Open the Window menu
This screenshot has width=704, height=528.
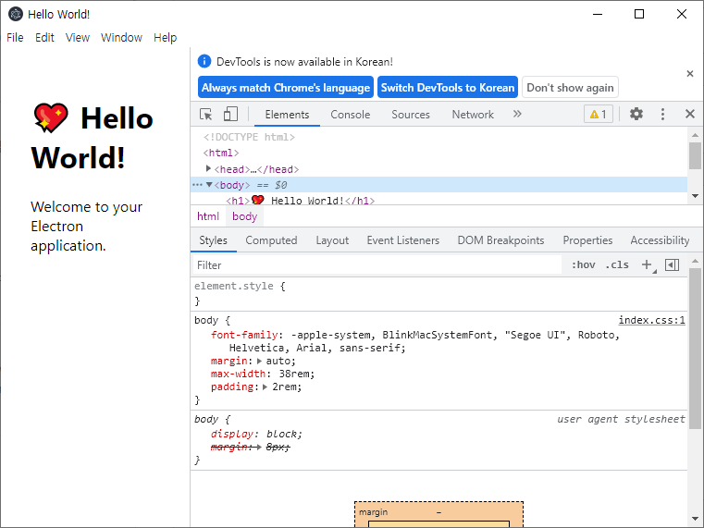coord(121,38)
